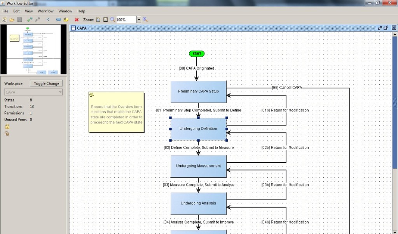Select the Undergoing Definition state
Screen dimensions: 398x234
(199, 129)
